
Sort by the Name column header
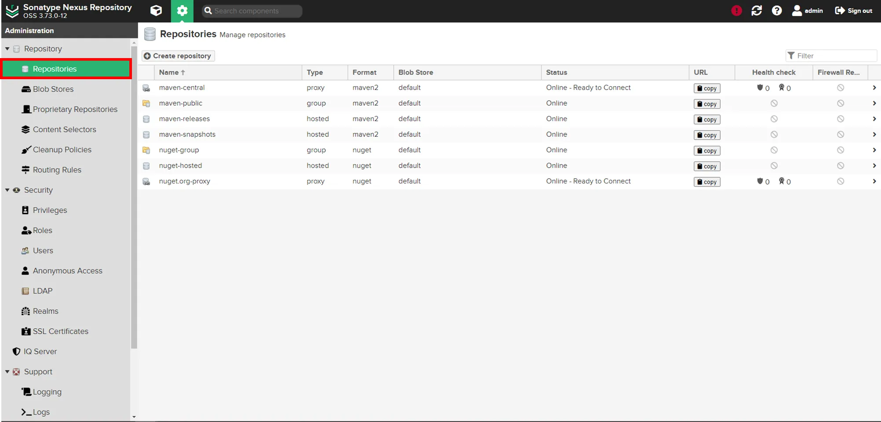tap(228, 73)
